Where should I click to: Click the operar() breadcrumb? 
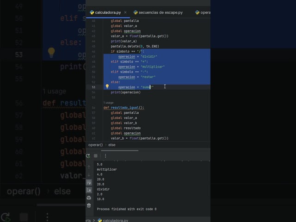tap(96, 145)
